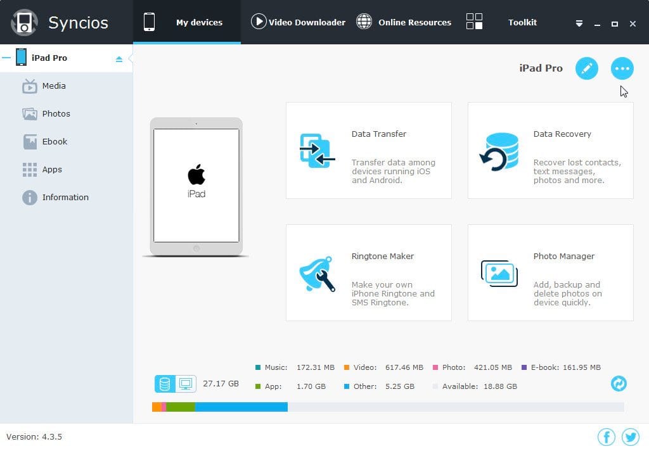
Task: Open the Twitter link icon
Action: 631,437
